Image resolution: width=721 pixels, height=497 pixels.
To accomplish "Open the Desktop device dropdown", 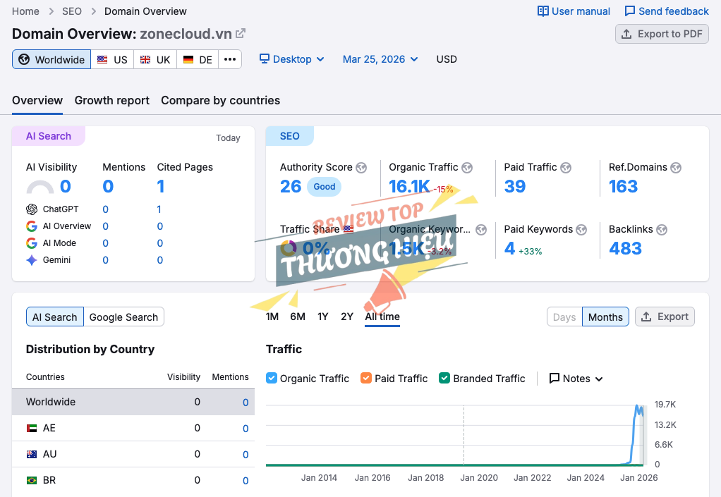I will click(x=291, y=59).
